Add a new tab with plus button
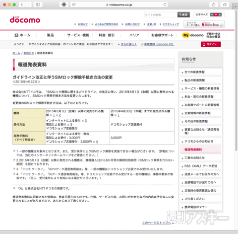The height and width of the screenshot is (234, 238). 235,6
